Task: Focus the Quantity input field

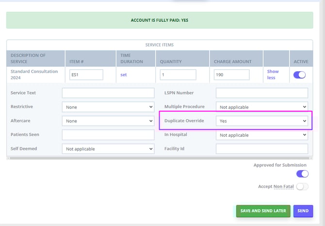Action: pos(178,75)
